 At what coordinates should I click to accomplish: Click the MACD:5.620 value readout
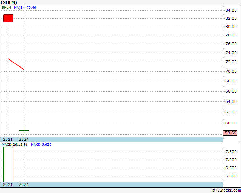(41, 145)
